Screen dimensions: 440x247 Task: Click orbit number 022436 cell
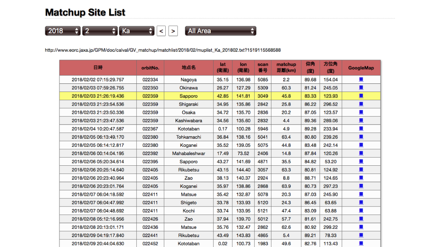pyautogui.click(x=150, y=227)
